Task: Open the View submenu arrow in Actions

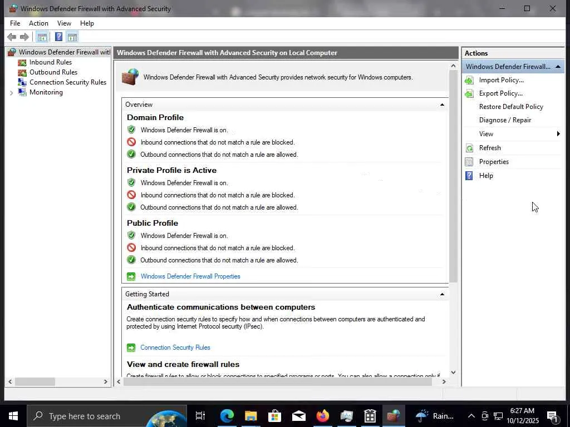Action: tap(558, 134)
